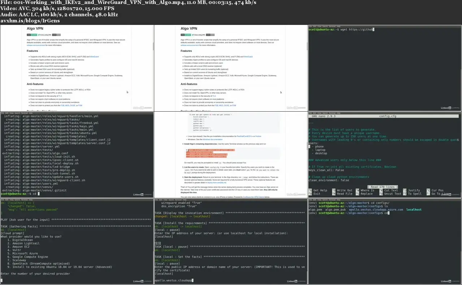Click the apollo.westus.cloudapp.azure.com directory name
This screenshot has width=462, height=285.
pos(376,210)
